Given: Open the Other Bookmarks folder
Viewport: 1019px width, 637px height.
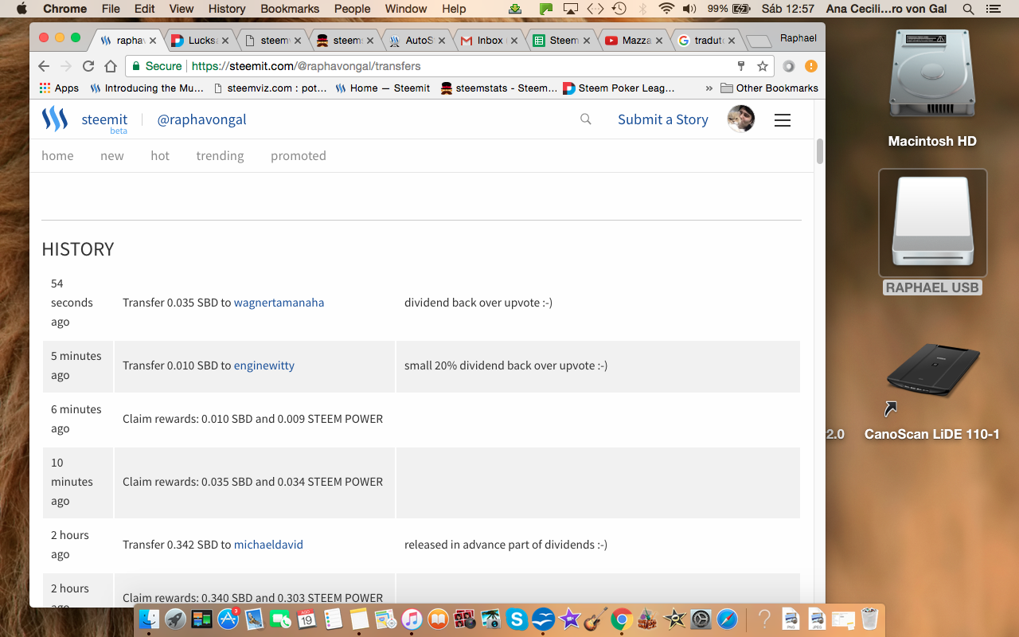Looking at the screenshot, I should [769, 88].
